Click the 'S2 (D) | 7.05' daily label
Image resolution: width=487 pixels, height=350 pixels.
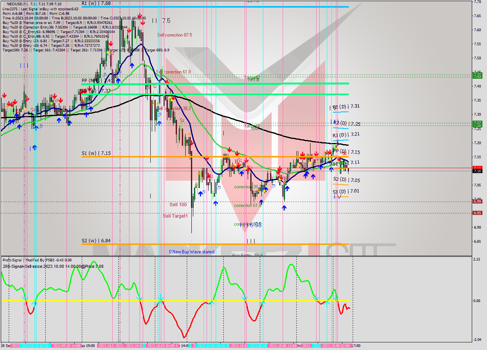click(346, 180)
